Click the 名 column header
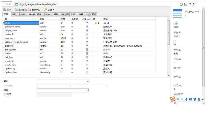Viewport: 206px width, 113px height. coord(22,19)
